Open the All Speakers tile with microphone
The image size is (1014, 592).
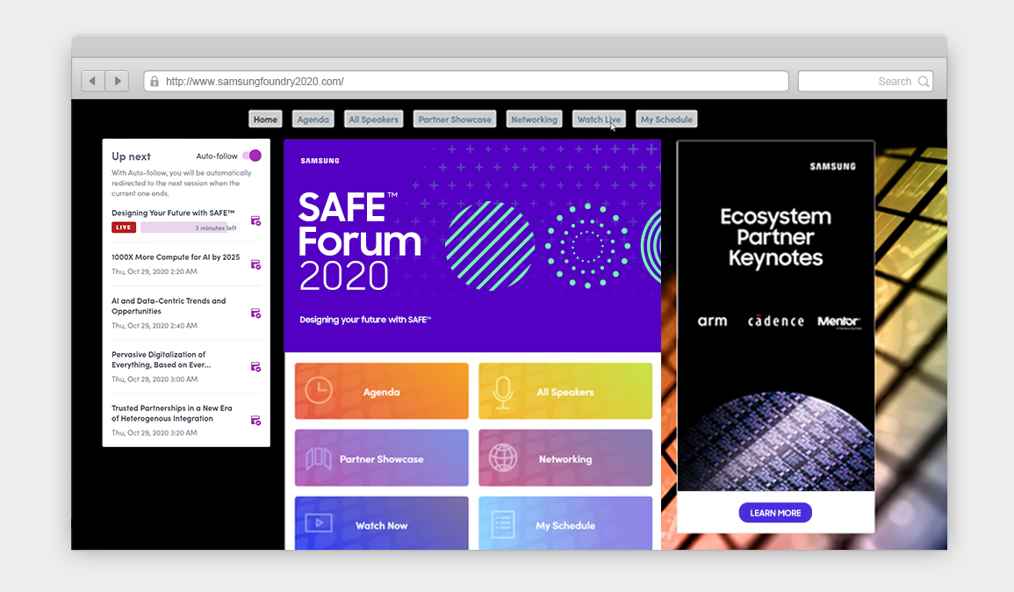click(x=565, y=392)
